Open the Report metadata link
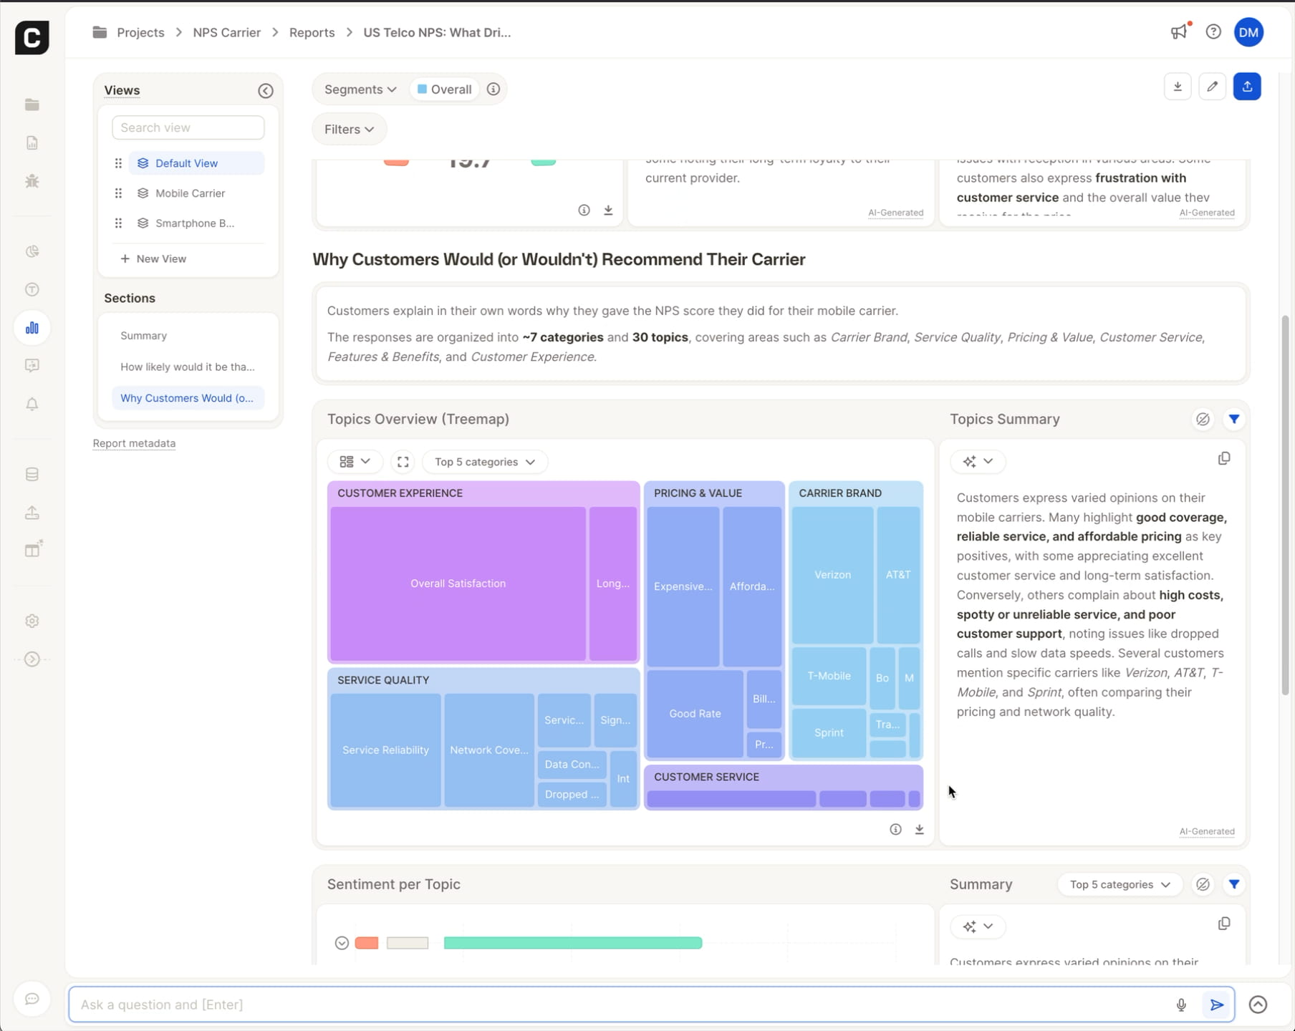 tap(134, 443)
